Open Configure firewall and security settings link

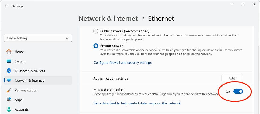click(x=123, y=63)
